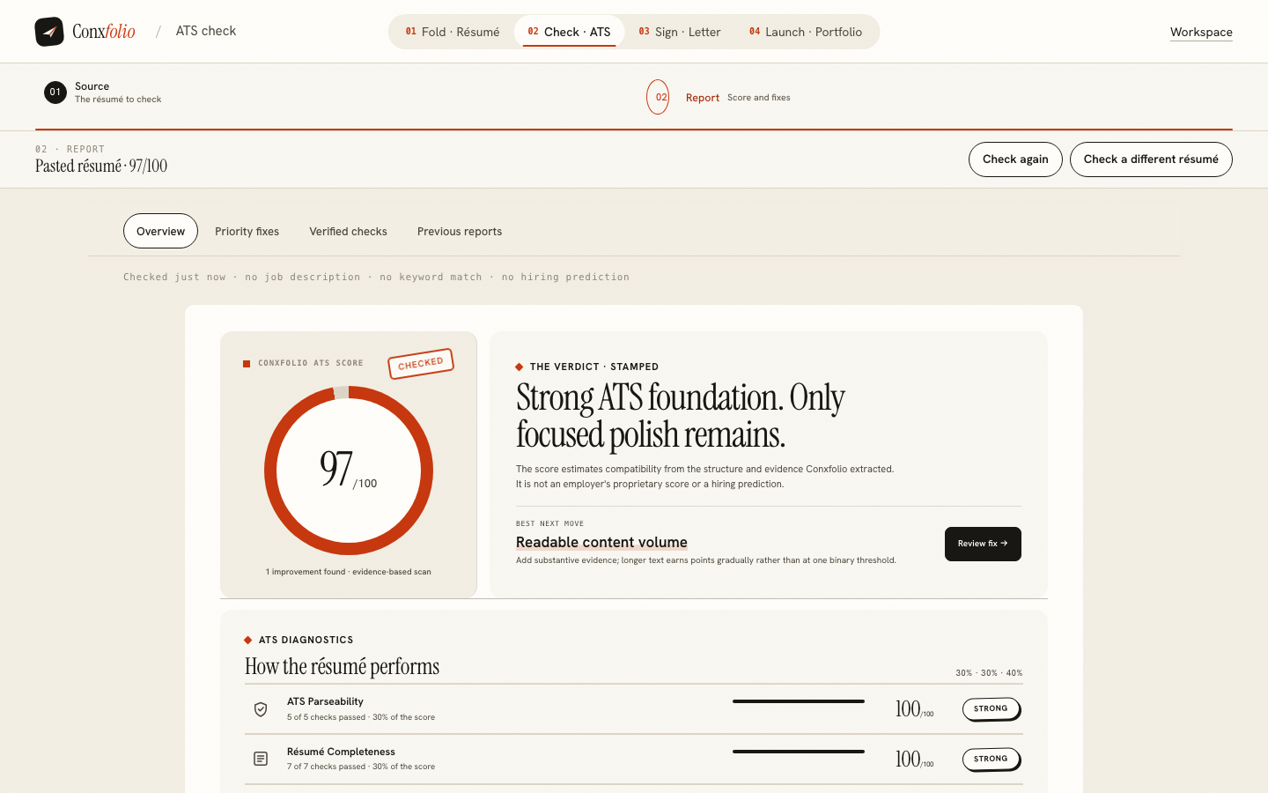Click the STRONG badge for ATS Parseability
The width and height of the screenshot is (1268, 793).
(x=992, y=709)
